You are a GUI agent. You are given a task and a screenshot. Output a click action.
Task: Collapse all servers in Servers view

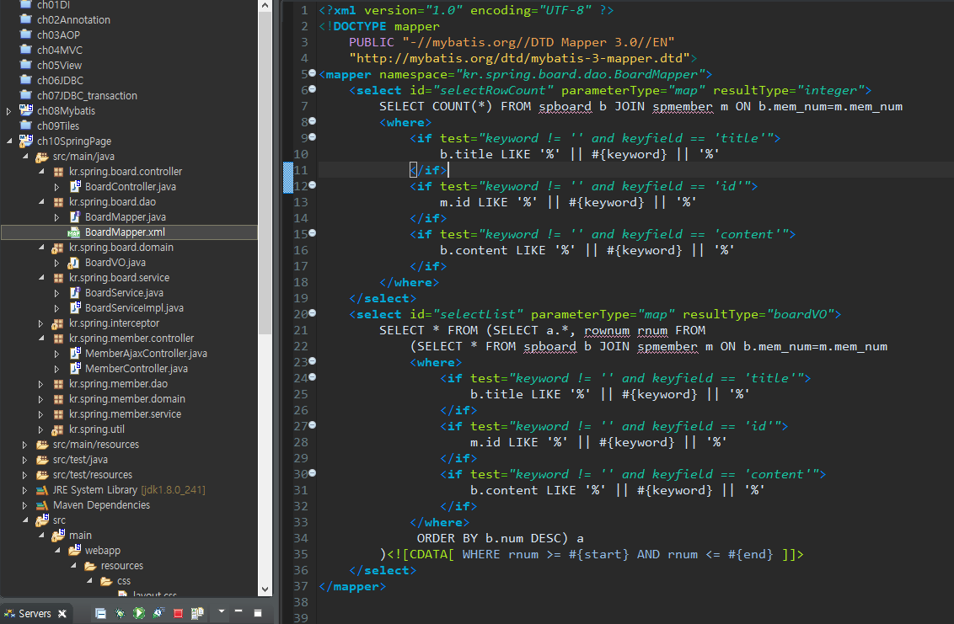click(x=100, y=613)
